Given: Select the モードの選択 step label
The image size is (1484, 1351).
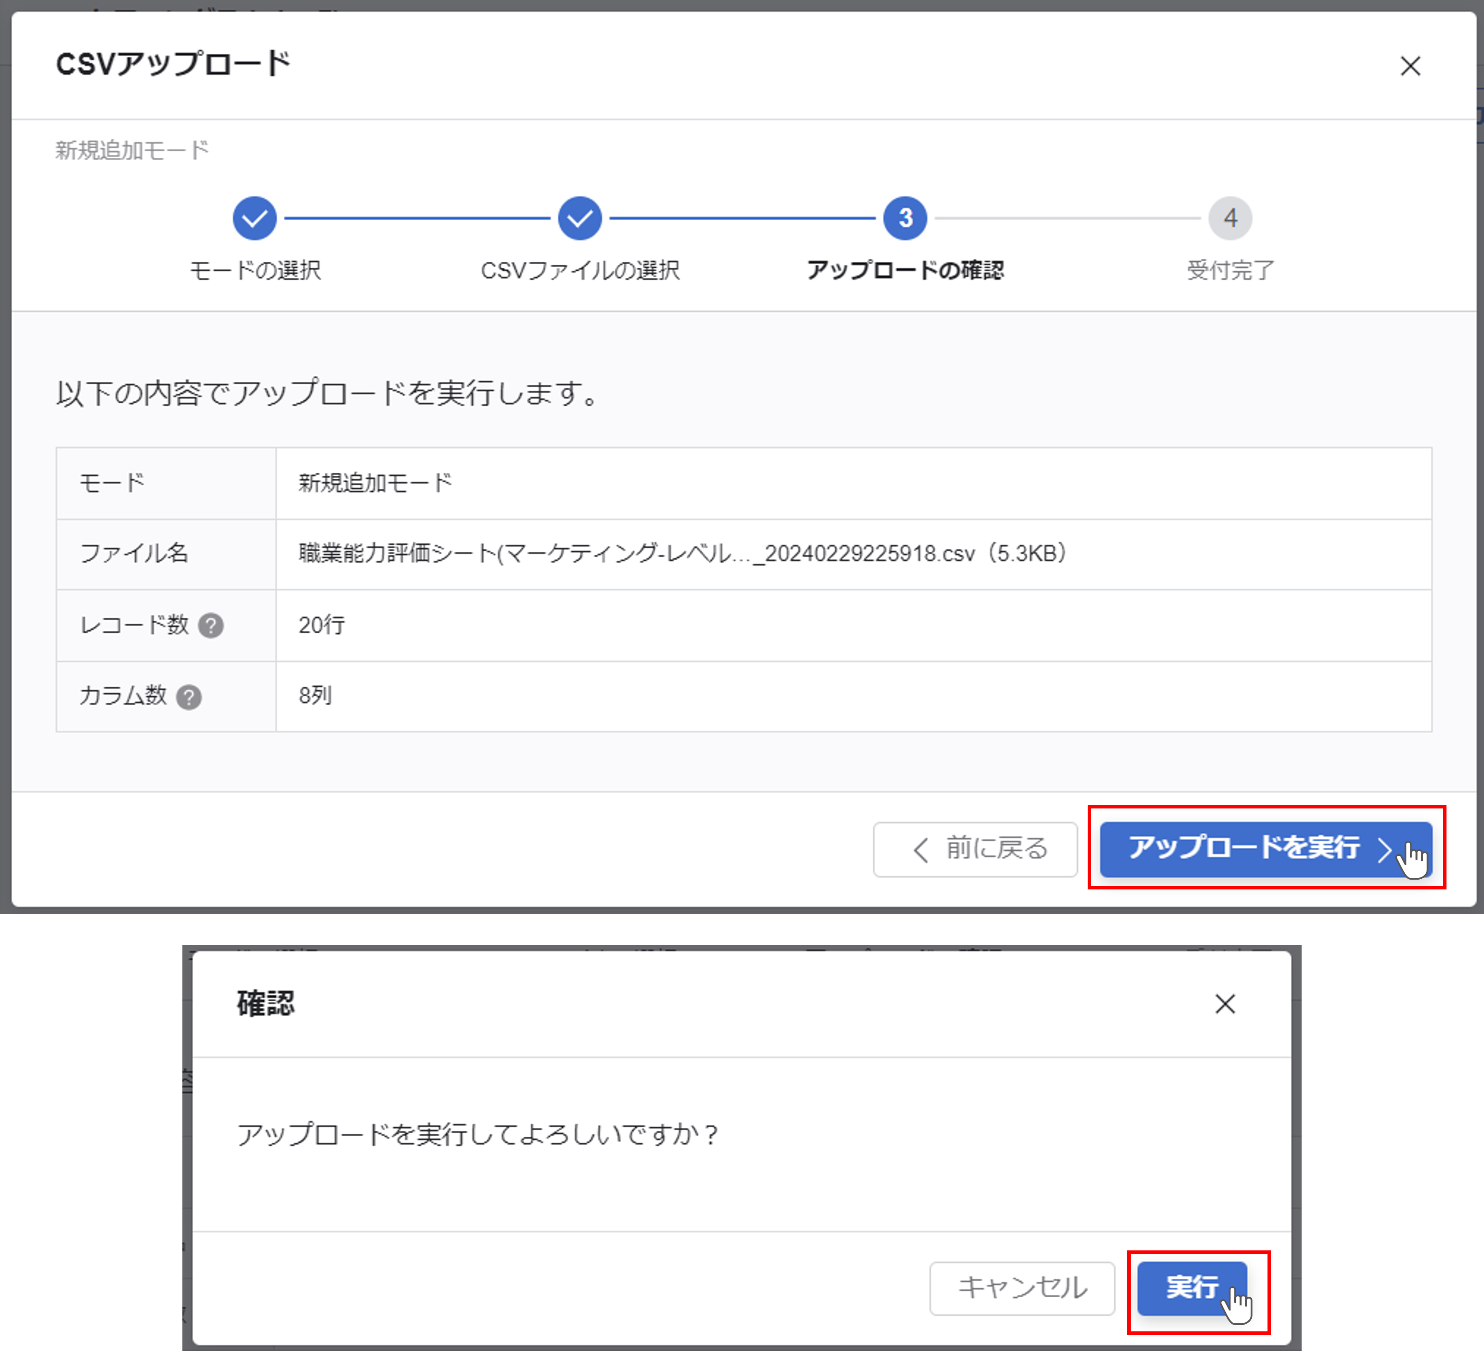Looking at the screenshot, I should click(254, 270).
